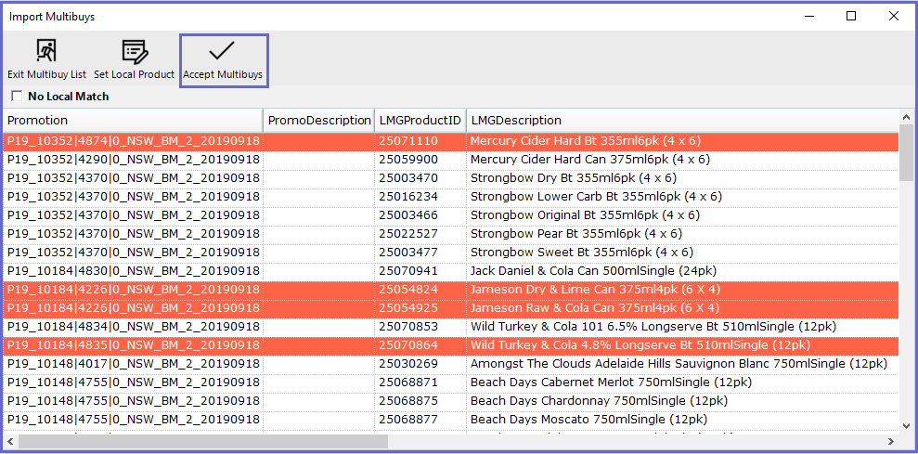
Task: Sort by the Promotion column header
Action: (133, 121)
